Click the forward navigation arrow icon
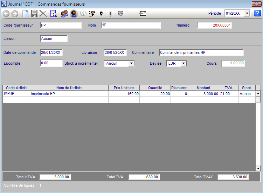 pyautogui.click(x=15, y=14)
